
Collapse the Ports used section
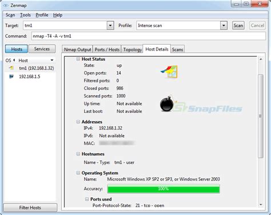coord(87,199)
